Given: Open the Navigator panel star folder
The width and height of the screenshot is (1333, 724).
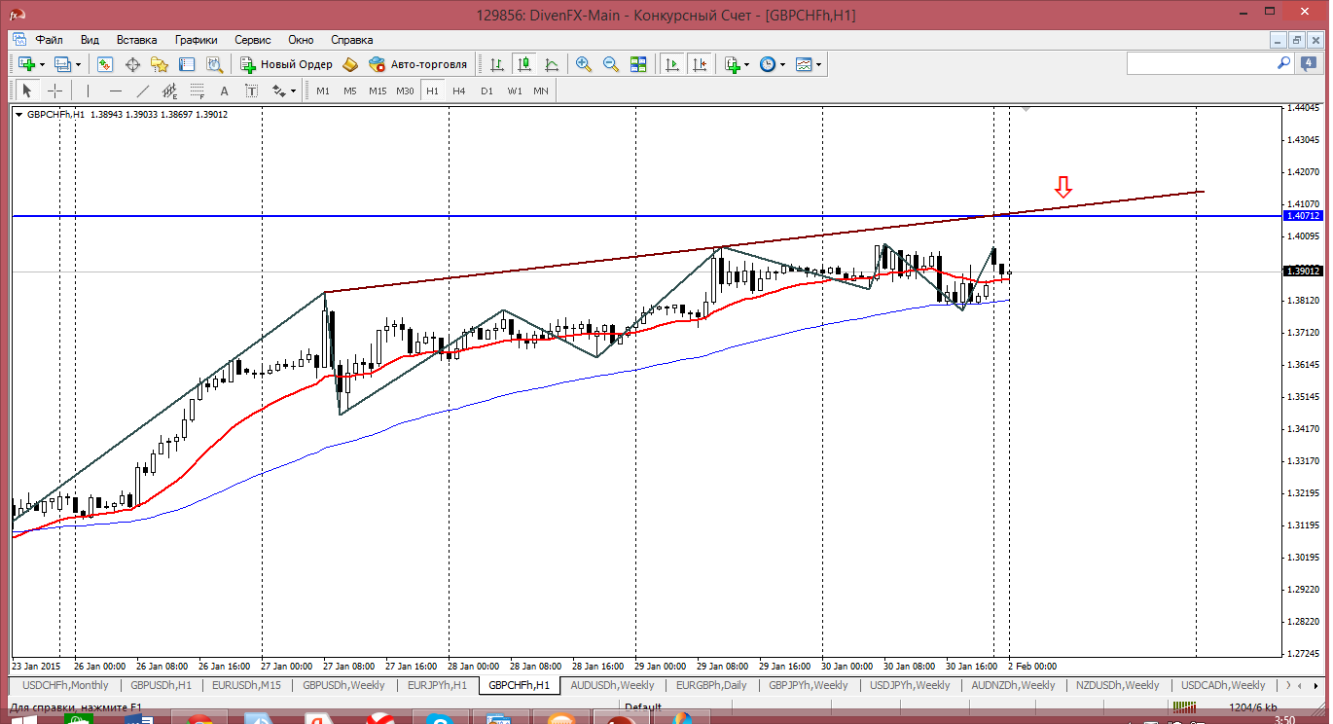Looking at the screenshot, I should [160, 64].
